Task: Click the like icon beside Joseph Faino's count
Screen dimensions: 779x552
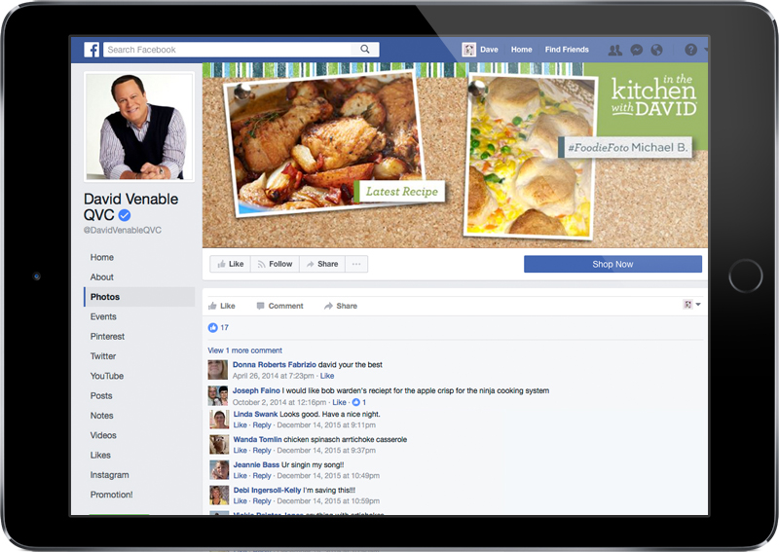Action: 355,402
